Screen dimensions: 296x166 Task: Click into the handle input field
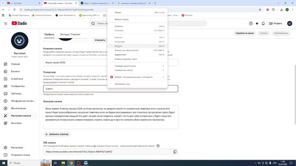pos(111,89)
